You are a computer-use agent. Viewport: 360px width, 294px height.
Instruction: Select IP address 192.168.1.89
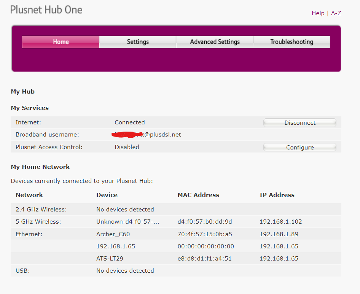coord(279,234)
